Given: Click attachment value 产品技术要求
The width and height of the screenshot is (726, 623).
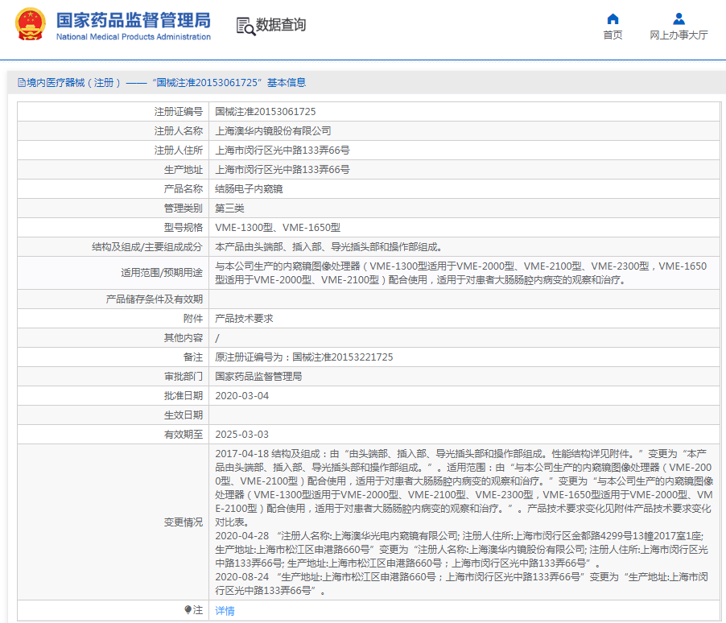Looking at the screenshot, I should [x=244, y=319].
